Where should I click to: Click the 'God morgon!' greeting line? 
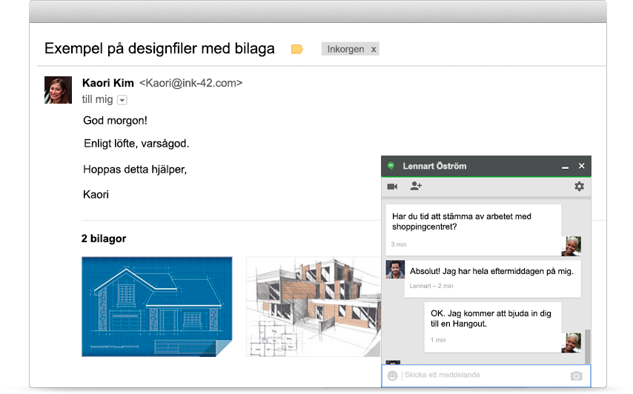115,121
